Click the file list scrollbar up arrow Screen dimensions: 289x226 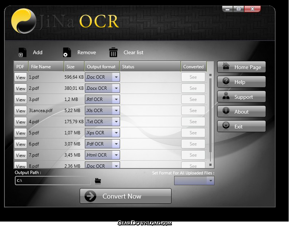coord(210,75)
